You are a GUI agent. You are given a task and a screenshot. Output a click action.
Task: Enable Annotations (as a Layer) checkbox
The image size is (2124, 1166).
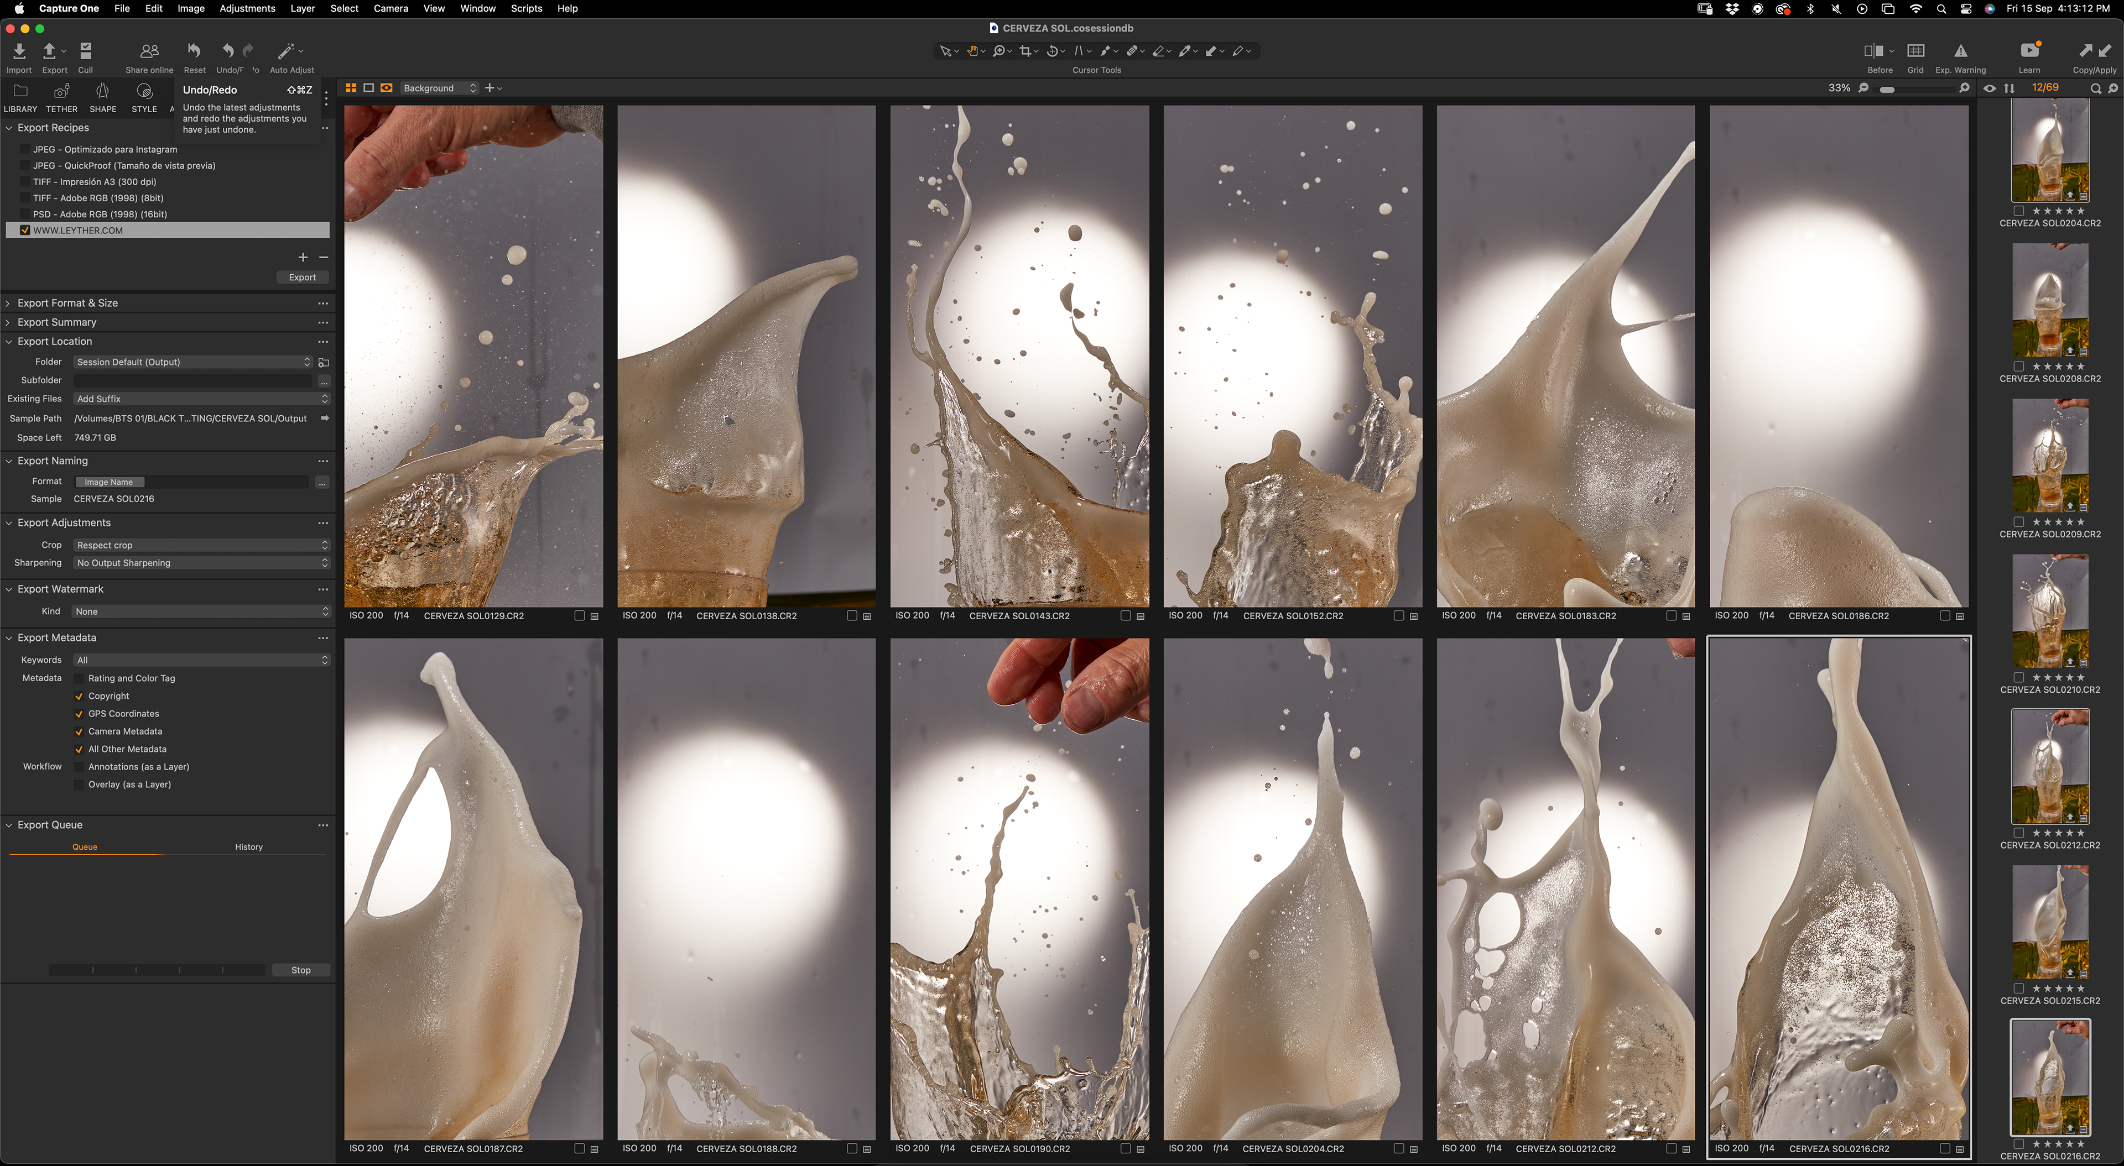79,767
